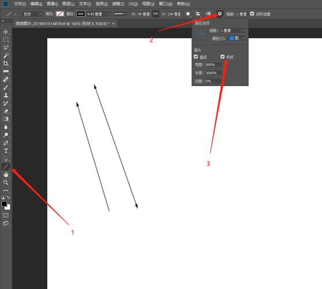This screenshot has height=289, width=322.
Task: Open the path alignment button
Action: tap(198, 14)
